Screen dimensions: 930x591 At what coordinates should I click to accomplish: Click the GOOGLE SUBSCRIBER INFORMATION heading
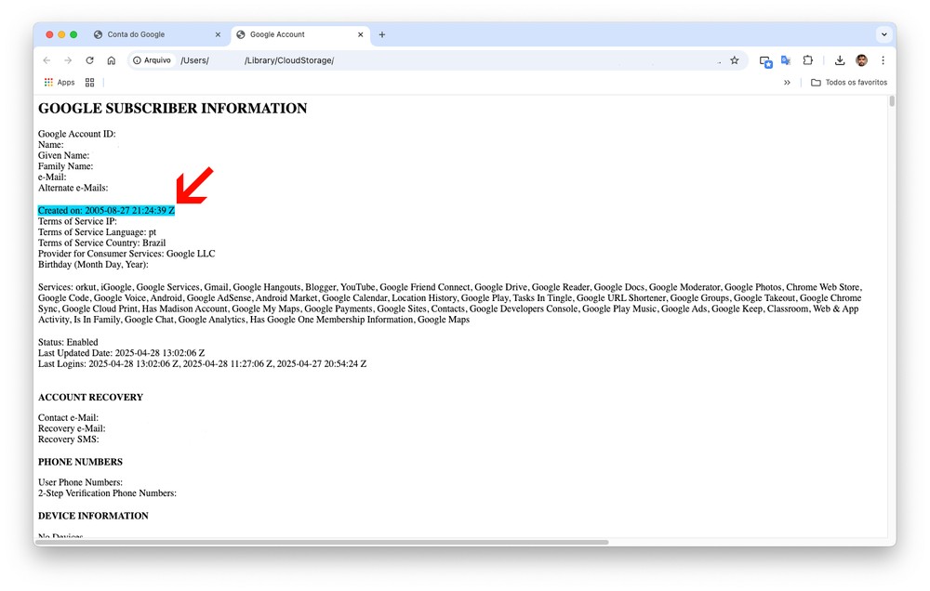(x=173, y=109)
